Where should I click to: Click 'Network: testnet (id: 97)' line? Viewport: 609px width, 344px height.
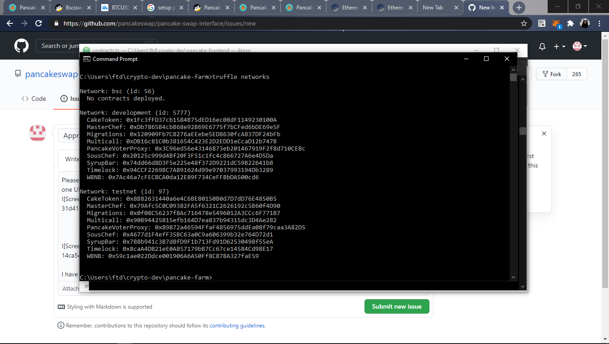(x=124, y=192)
